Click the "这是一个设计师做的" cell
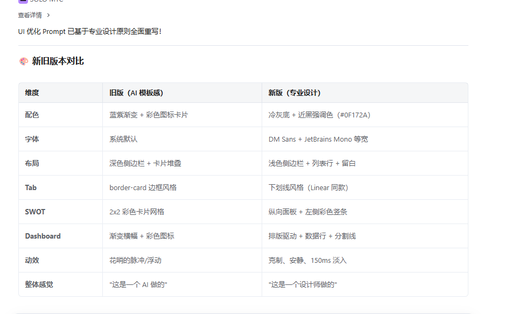 tap(303, 284)
